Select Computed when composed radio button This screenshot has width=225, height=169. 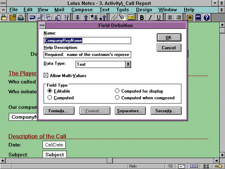[117, 98]
